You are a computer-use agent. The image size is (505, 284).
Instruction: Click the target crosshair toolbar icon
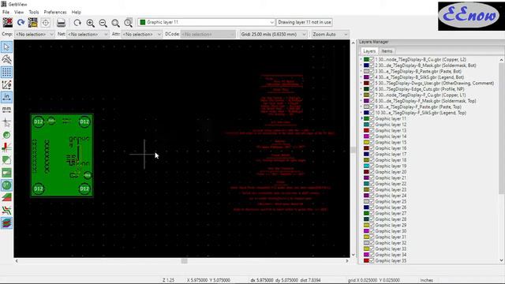46,23
